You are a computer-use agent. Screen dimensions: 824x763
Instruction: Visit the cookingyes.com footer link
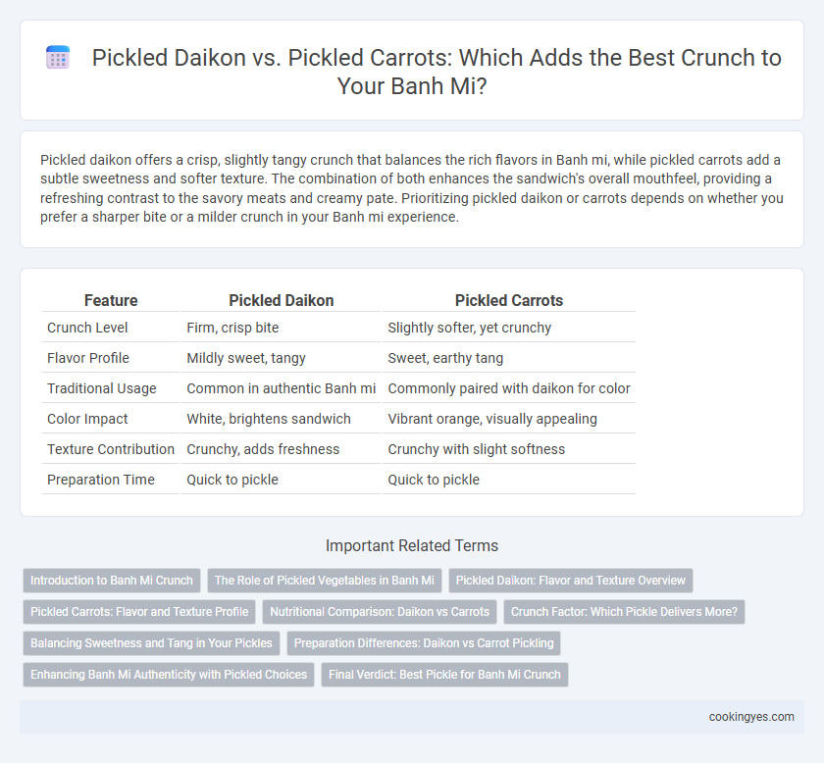(x=751, y=717)
